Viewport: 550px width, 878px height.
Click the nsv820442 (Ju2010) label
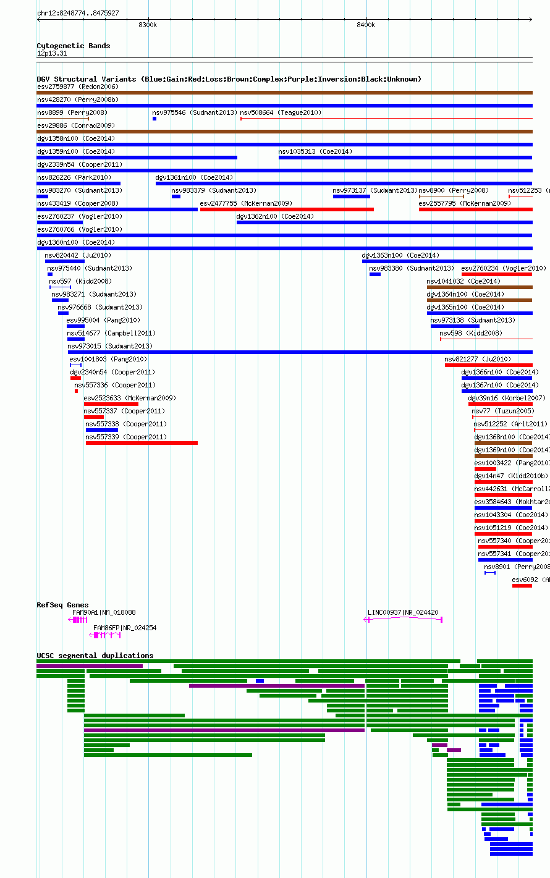(x=78, y=255)
